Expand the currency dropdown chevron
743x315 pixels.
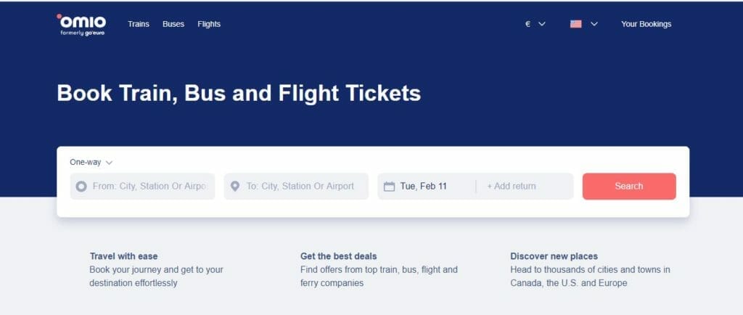(542, 24)
